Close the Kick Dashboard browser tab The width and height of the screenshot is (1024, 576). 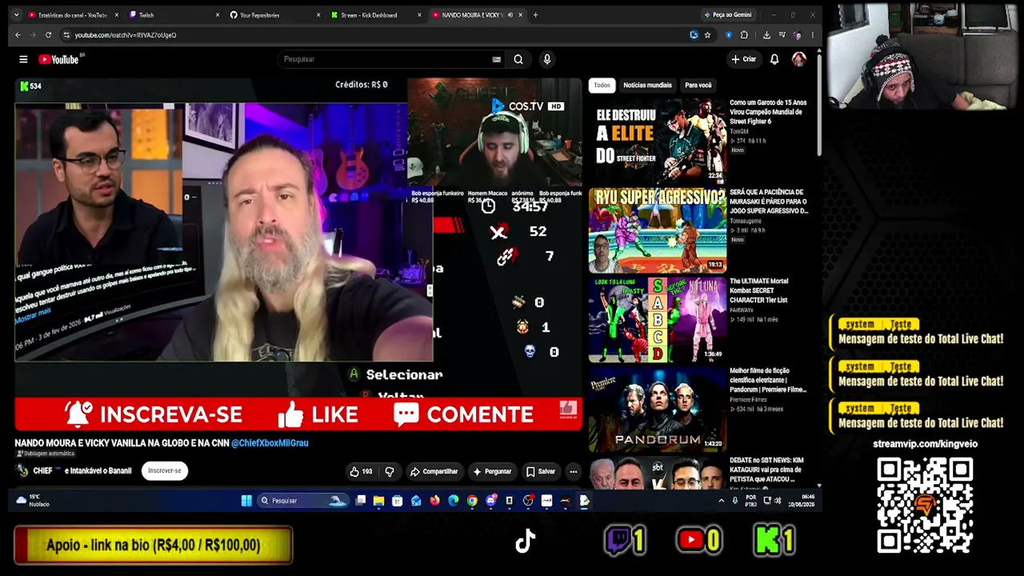click(x=419, y=15)
